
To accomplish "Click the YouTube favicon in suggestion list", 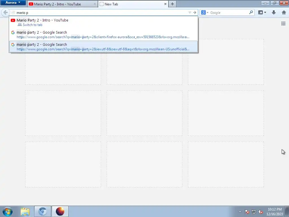I will tap(13, 20).
